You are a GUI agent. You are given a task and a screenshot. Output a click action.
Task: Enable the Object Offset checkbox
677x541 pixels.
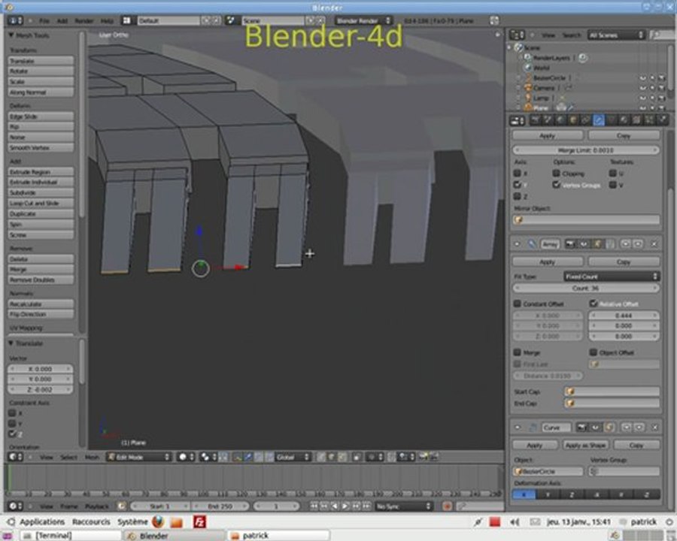coord(594,352)
